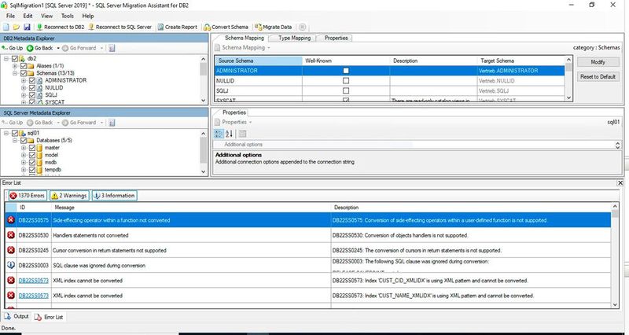Uncheck the ADMINISTRATOR schema tree checkbox

coord(32,80)
